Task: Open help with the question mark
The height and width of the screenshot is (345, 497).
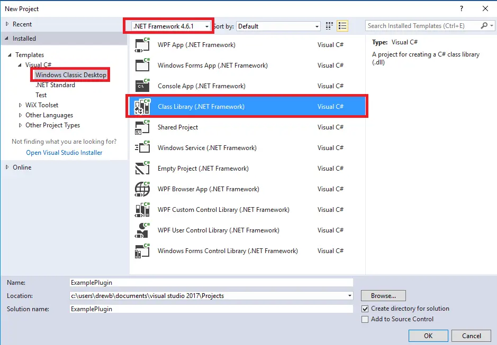Action: (x=462, y=8)
